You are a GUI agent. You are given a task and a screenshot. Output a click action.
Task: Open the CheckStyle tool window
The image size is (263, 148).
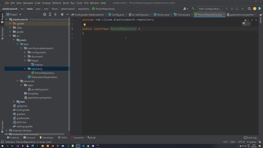(46, 138)
